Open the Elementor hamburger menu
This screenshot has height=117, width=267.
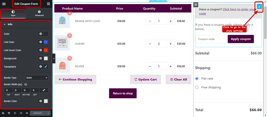click(x=4, y=4)
